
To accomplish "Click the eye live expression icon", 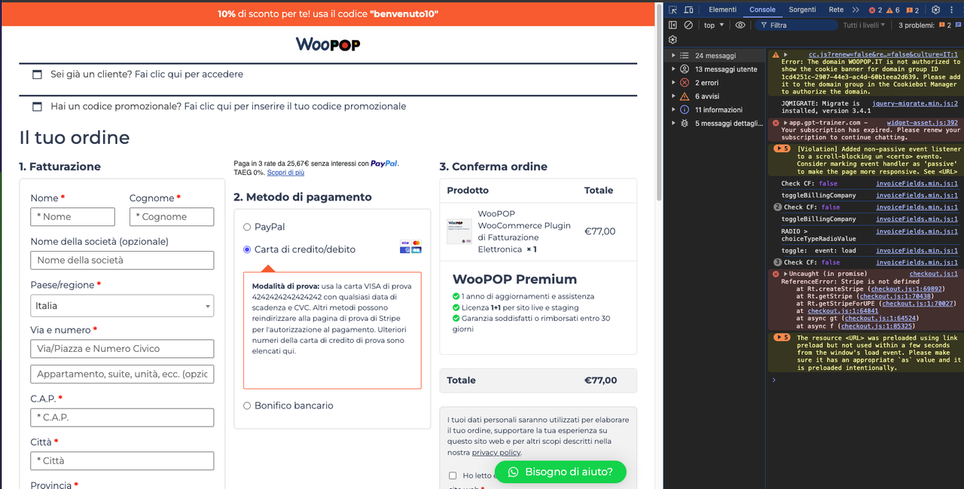I will click(740, 25).
